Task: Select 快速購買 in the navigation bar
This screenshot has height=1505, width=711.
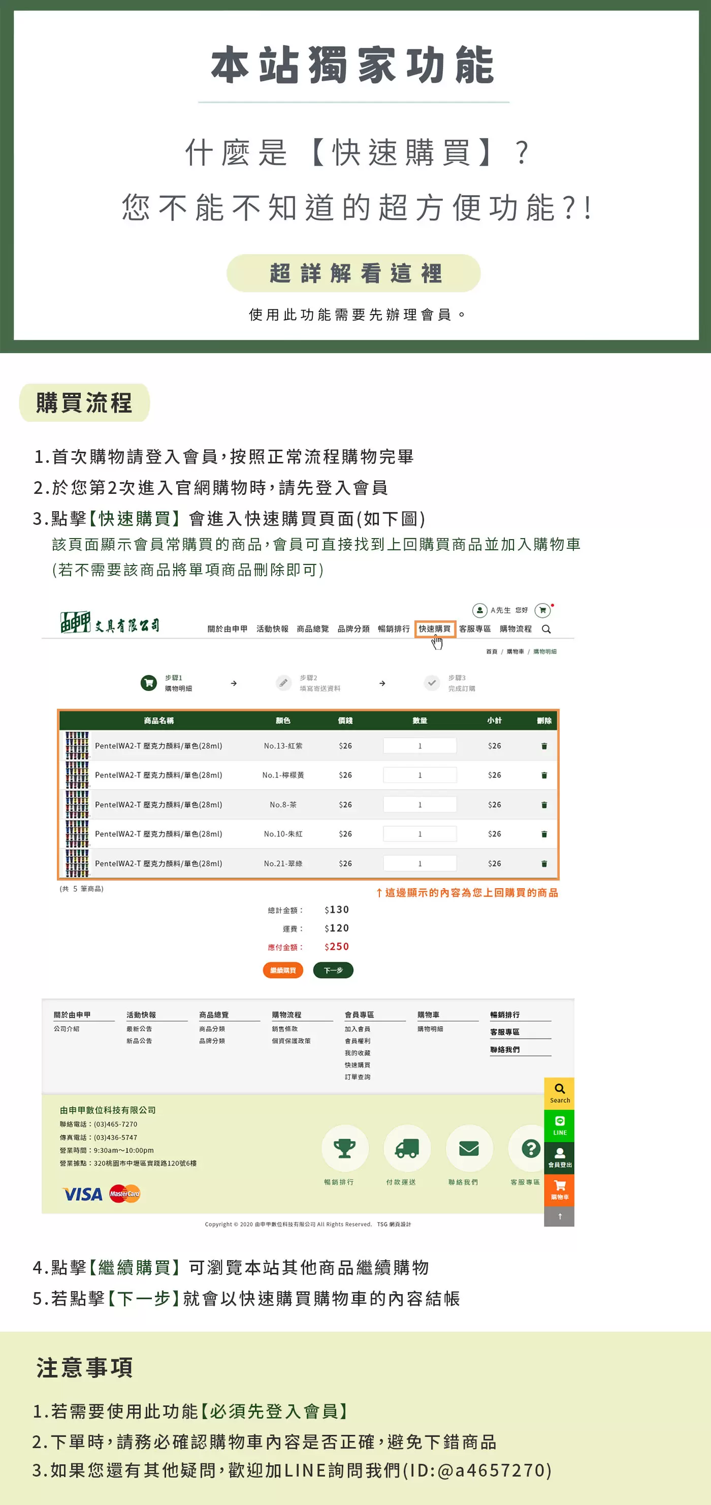Action: [x=435, y=629]
